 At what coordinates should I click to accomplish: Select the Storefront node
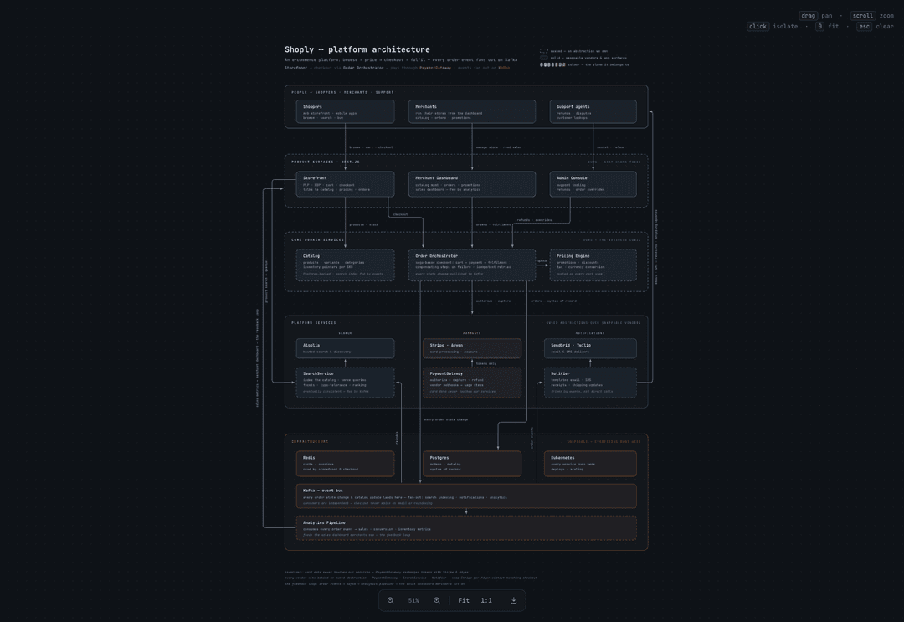tap(346, 184)
